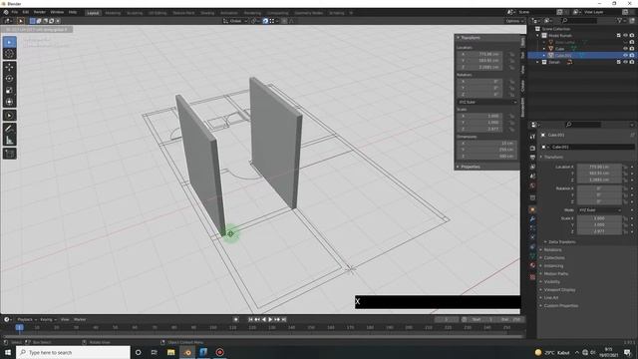Expand the Delta Transform subpanel

click(562, 241)
